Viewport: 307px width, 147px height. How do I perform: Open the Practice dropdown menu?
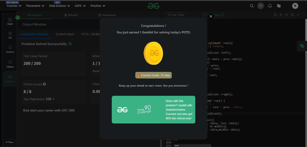(x=98, y=6)
